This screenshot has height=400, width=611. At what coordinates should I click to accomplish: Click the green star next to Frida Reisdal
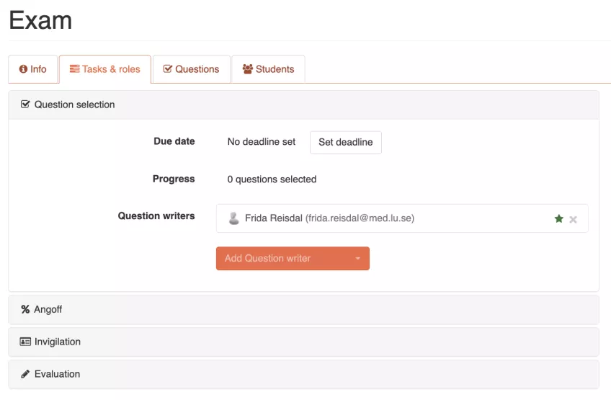click(559, 218)
